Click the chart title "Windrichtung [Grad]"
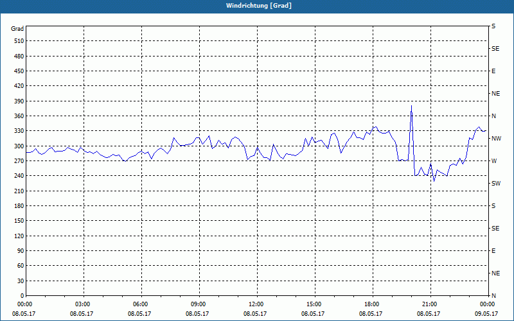 coord(259,6)
